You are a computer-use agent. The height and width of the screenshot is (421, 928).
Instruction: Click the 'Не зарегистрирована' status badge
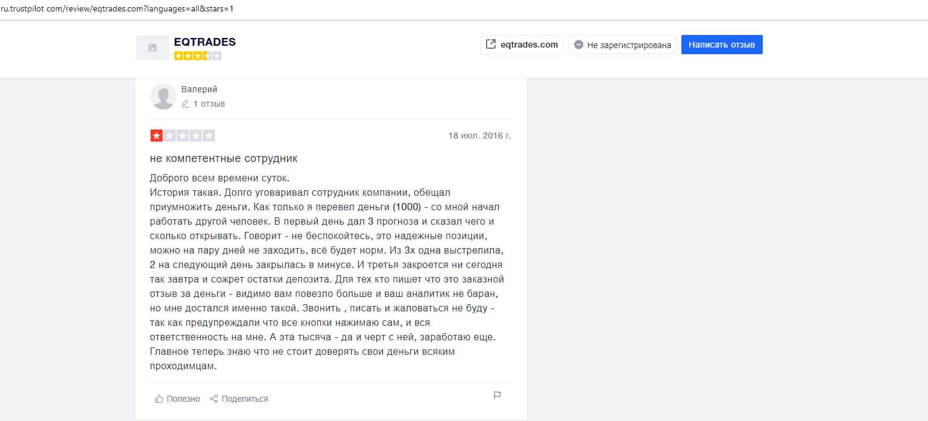pyautogui.click(x=622, y=45)
